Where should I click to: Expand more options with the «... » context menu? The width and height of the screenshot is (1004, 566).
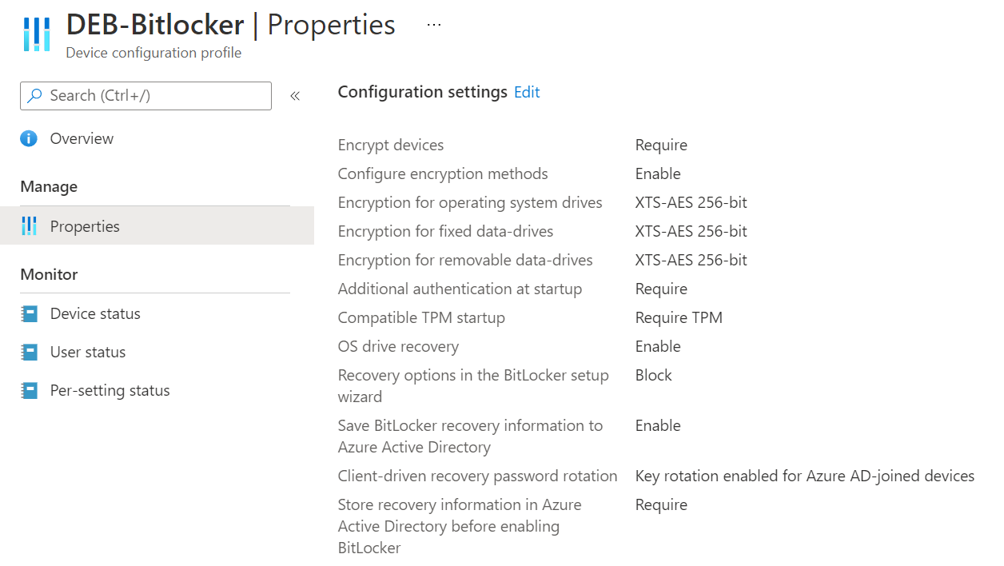pos(433,24)
